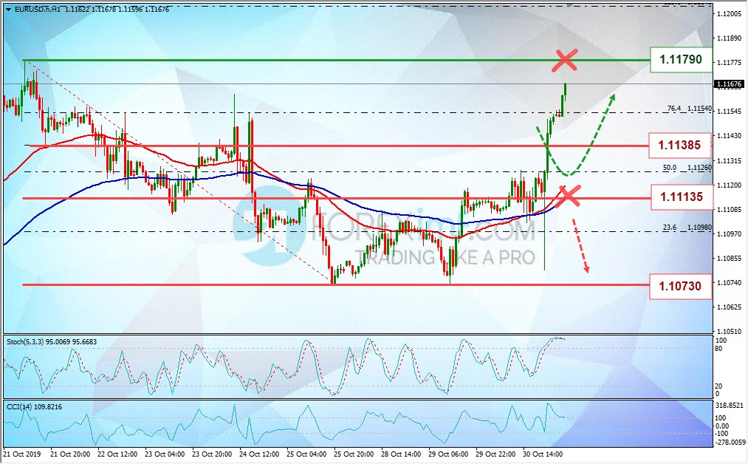The height and width of the screenshot is (464, 748).
Task: Select the 50.0 Fibonacci label at 1.11260
Action: 687,168
